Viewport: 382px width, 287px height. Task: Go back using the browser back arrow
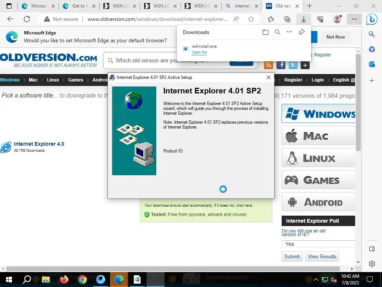tap(10, 19)
